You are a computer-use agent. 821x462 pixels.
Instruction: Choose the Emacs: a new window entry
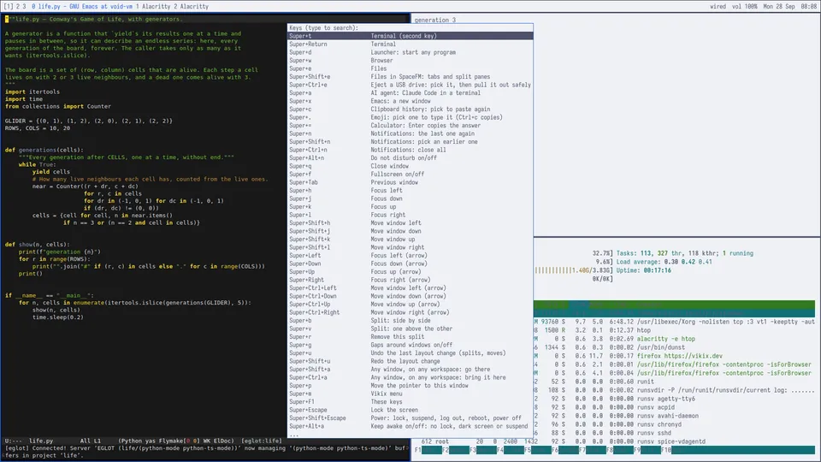click(410, 101)
